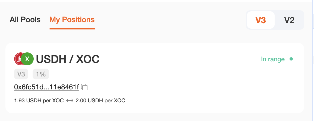Click the green XOC token icon
The width and height of the screenshot is (314, 121).
point(27,59)
